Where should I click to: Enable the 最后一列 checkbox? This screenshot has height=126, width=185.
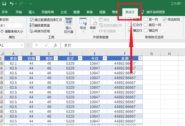pos(145,25)
